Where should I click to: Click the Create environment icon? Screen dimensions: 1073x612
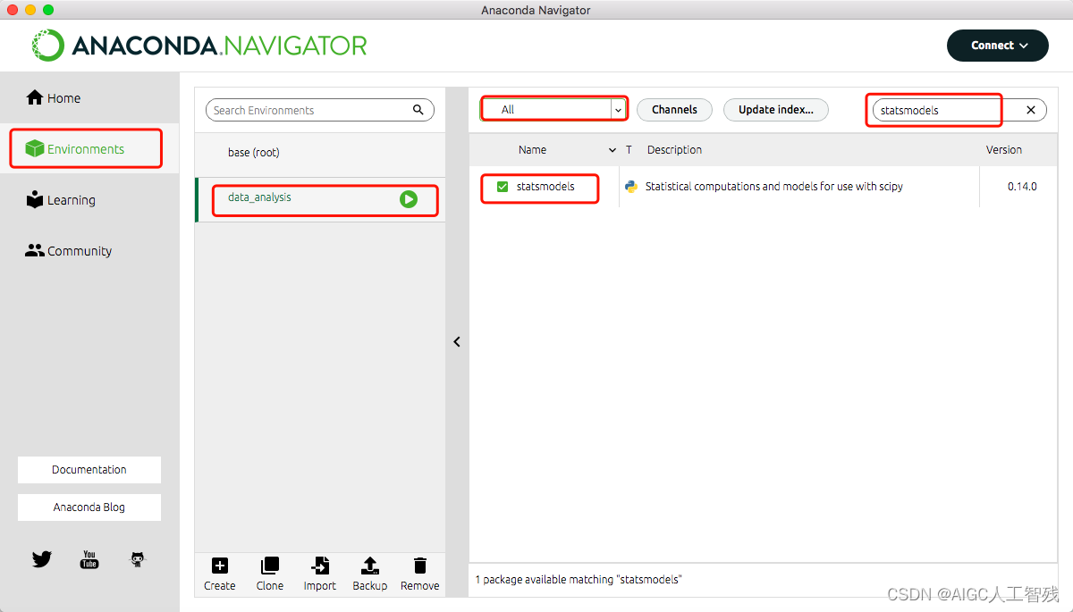pos(219,566)
